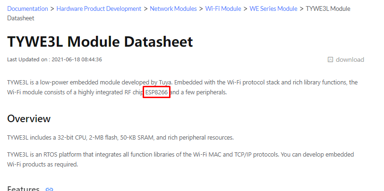The image size is (384, 191).
Task: Click the paragraph about RTOS platform
Action: [180, 159]
